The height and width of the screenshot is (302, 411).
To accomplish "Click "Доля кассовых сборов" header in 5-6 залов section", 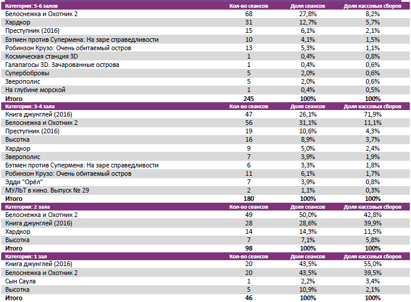I will pos(372,5).
